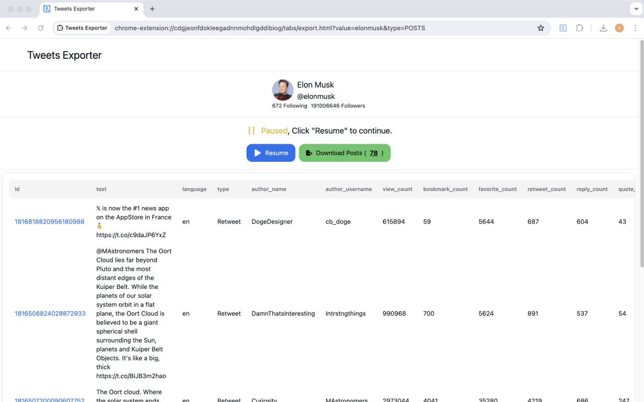Open tweet ID 1816818820956180988 link
644x402 pixels.
49,222
